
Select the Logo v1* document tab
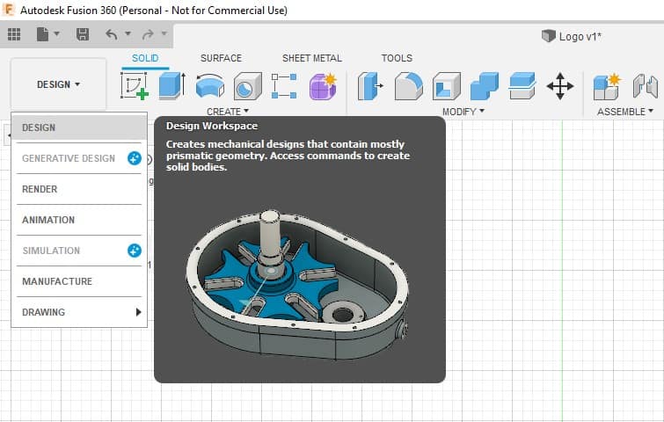coord(572,36)
